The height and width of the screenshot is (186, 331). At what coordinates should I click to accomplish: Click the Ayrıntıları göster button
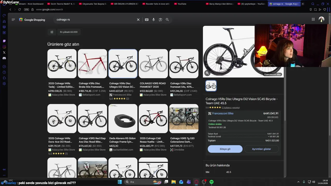261,149
